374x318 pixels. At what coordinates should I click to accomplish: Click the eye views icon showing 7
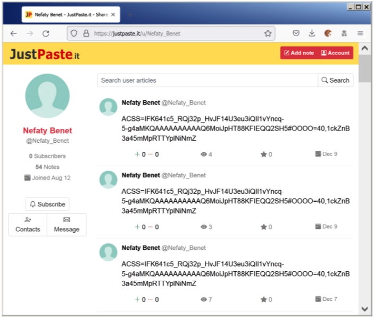204,299
